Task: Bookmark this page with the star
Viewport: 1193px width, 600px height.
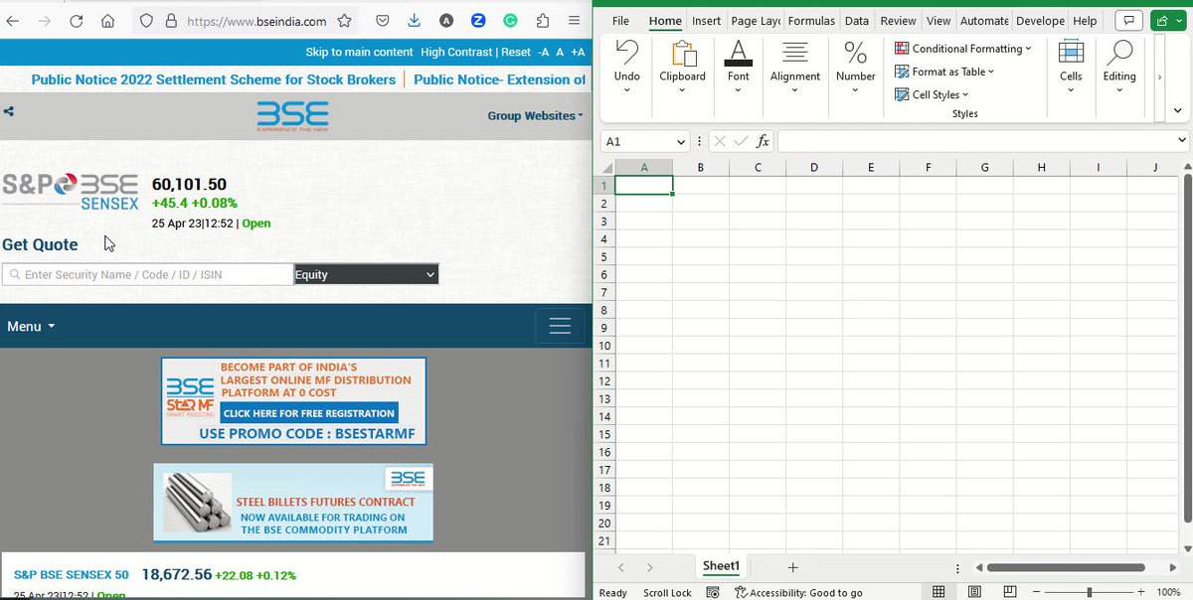Action: (x=344, y=21)
